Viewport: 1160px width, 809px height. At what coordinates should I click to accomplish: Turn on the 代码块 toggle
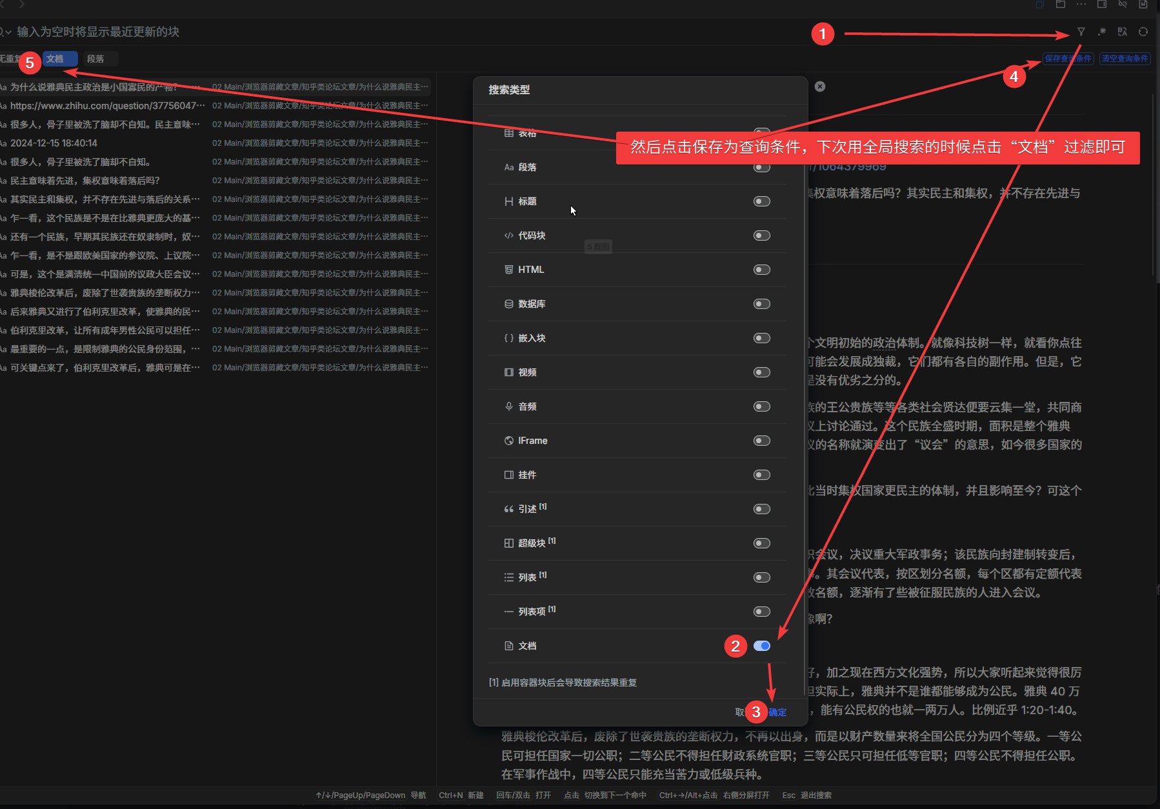tap(762, 235)
